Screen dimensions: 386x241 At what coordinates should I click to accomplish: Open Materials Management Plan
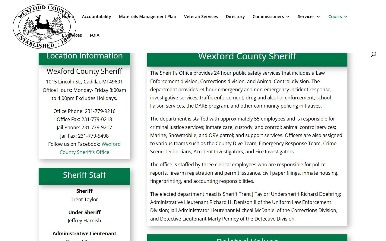pos(147,17)
